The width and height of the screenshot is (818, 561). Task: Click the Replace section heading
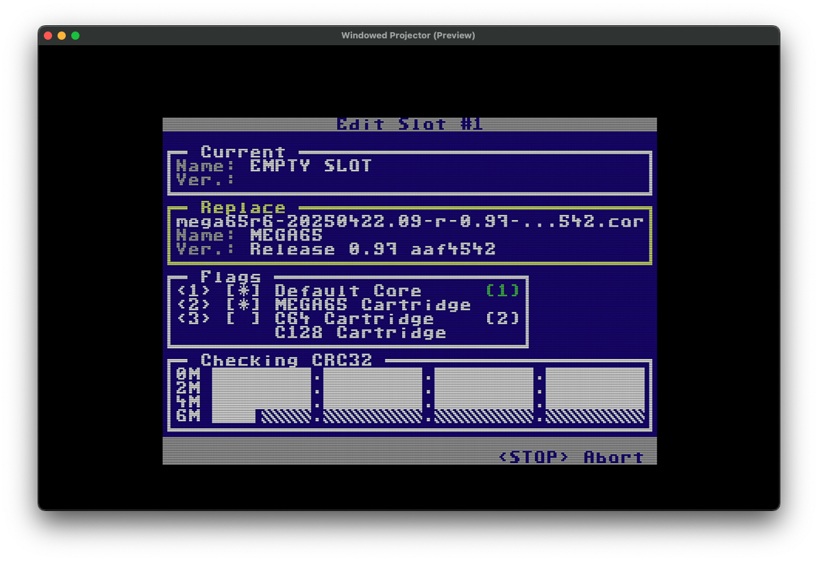(x=243, y=208)
